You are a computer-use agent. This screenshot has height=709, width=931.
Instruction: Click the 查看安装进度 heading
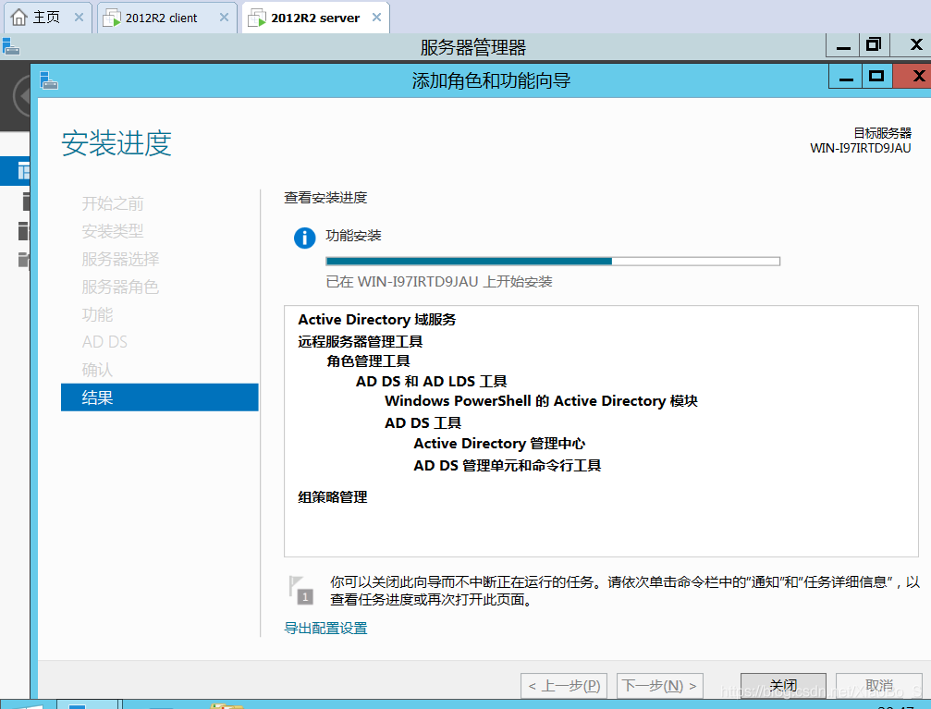(x=325, y=198)
